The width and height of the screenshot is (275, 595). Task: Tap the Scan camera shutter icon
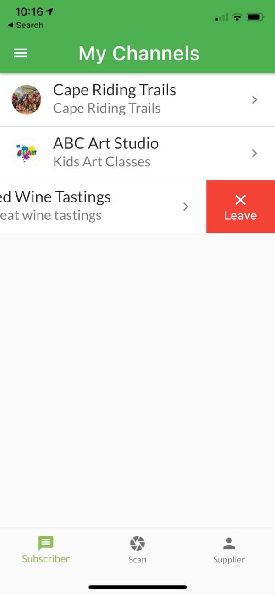point(137,544)
